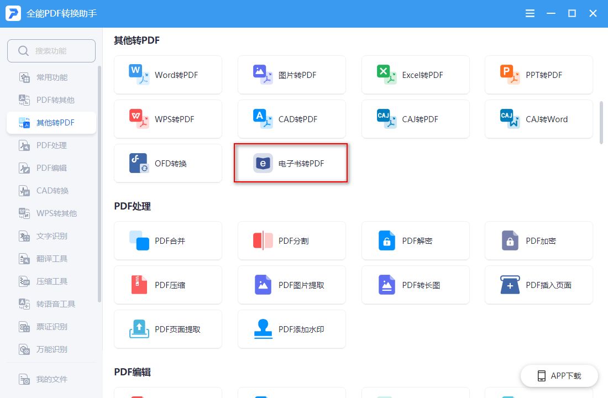Viewport: 608px width, 398px height.
Task: Close the 全能PDF转换助手 window
Action: [x=593, y=14]
